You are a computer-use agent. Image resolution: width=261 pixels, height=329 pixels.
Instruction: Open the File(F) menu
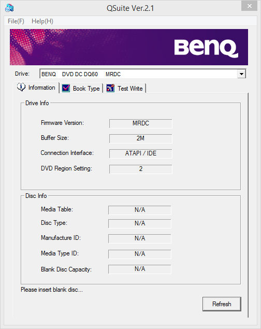click(x=16, y=21)
